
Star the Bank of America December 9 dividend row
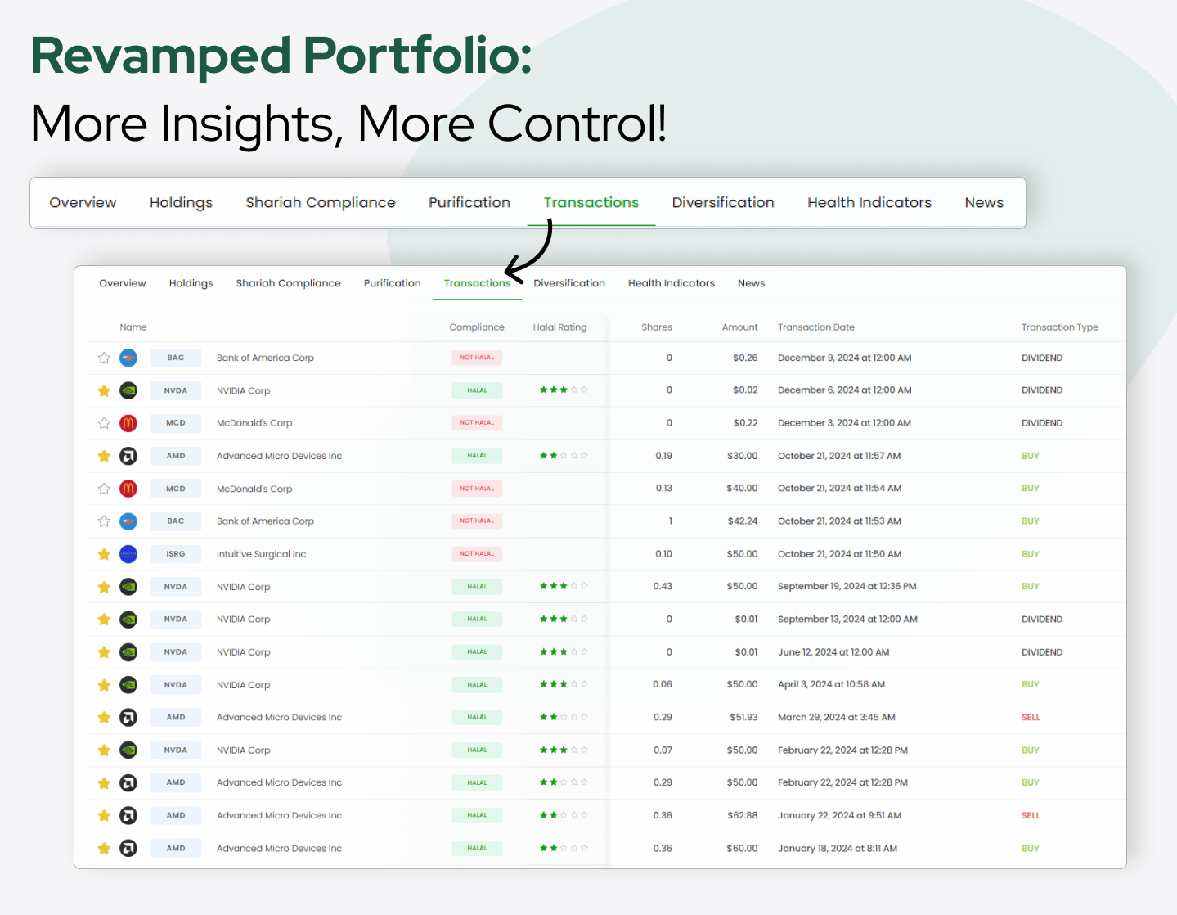point(104,358)
